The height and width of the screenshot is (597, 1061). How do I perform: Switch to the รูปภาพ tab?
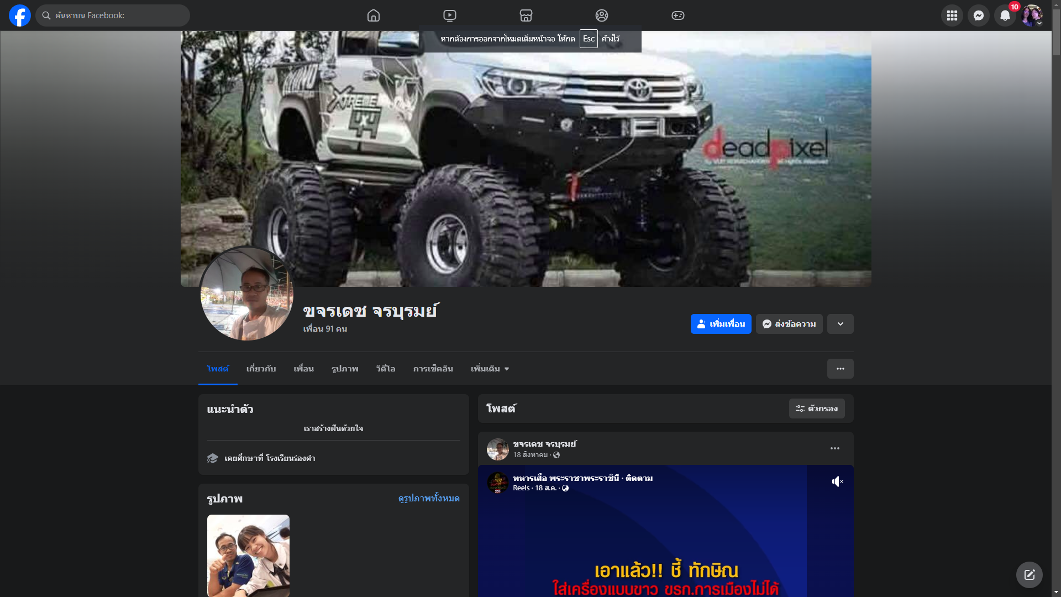[x=345, y=369]
